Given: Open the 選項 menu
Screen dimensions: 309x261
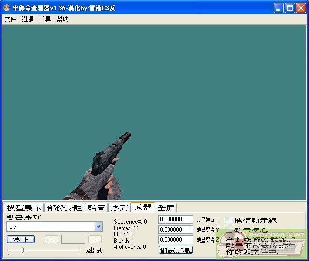Looking at the screenshot, I should [x=28, y=19].
